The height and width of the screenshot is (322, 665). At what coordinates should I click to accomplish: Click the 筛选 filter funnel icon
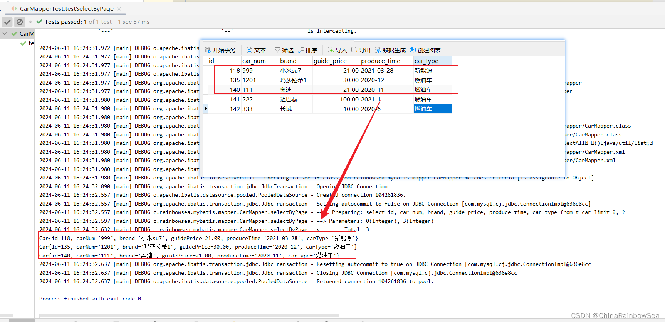(277, 50)
